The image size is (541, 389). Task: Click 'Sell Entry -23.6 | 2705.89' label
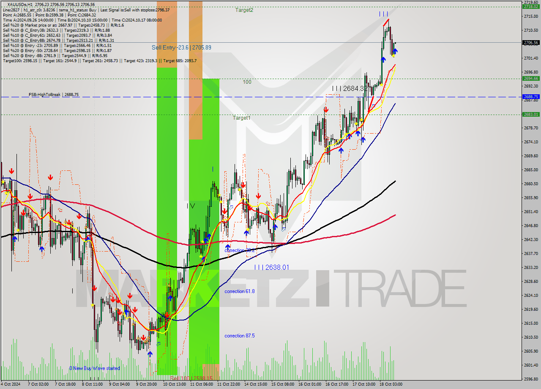(182, 47)
